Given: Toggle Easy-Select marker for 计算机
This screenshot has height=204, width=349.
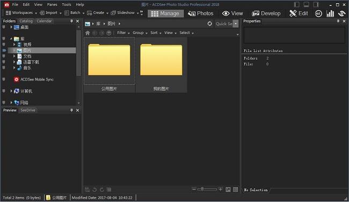Looking at the screenshot, I should (x=4, y=91).
